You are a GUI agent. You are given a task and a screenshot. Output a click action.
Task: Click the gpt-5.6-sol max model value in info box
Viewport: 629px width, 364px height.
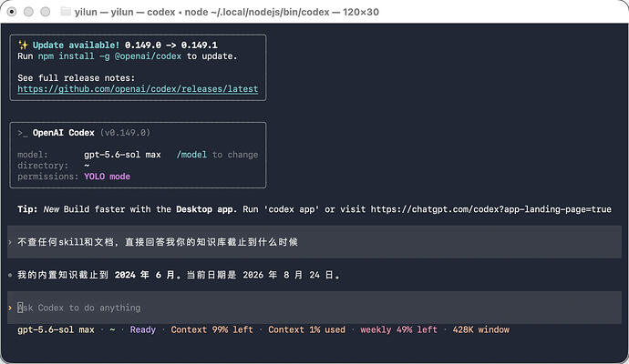pos(122,155)
